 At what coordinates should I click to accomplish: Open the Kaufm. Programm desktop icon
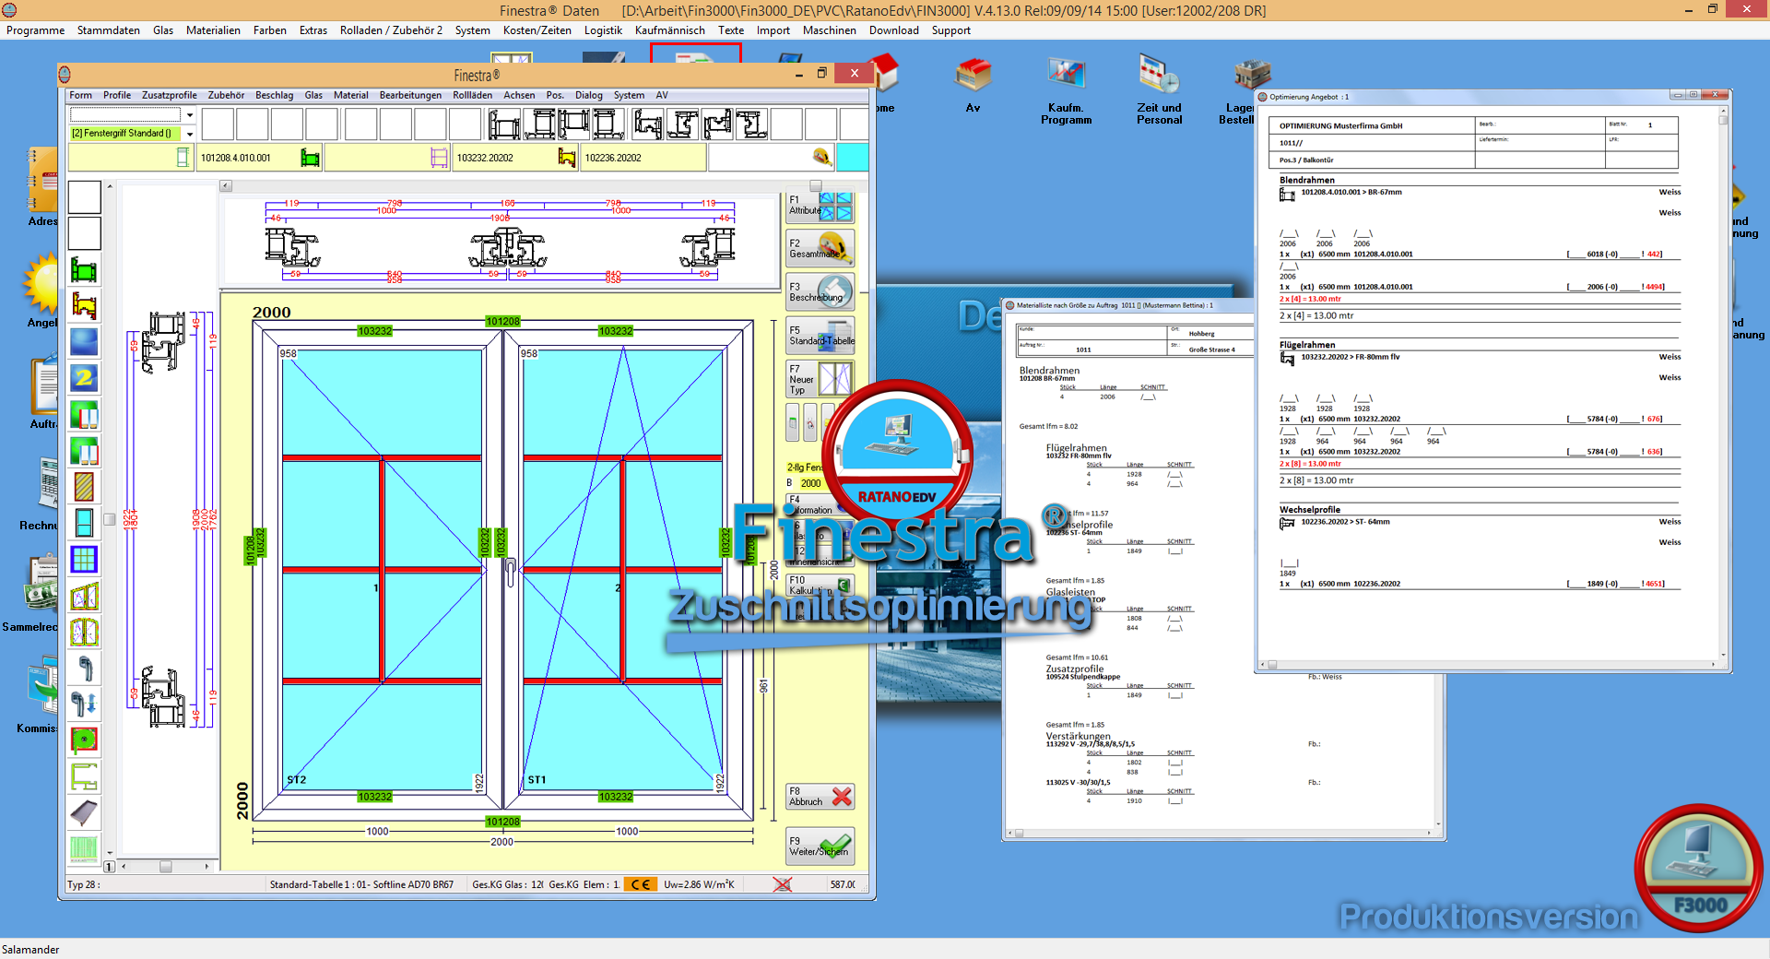1066,90
